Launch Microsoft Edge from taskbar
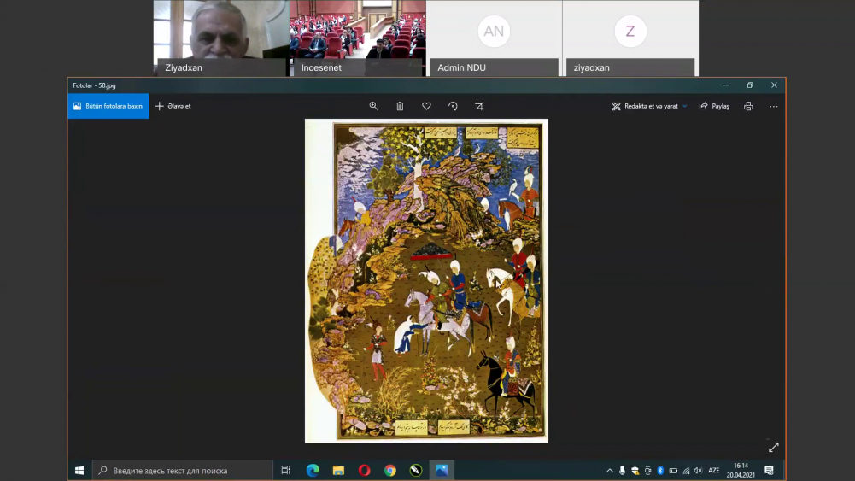The height and width of the screenshot is (481, 855). click(313, 470)
